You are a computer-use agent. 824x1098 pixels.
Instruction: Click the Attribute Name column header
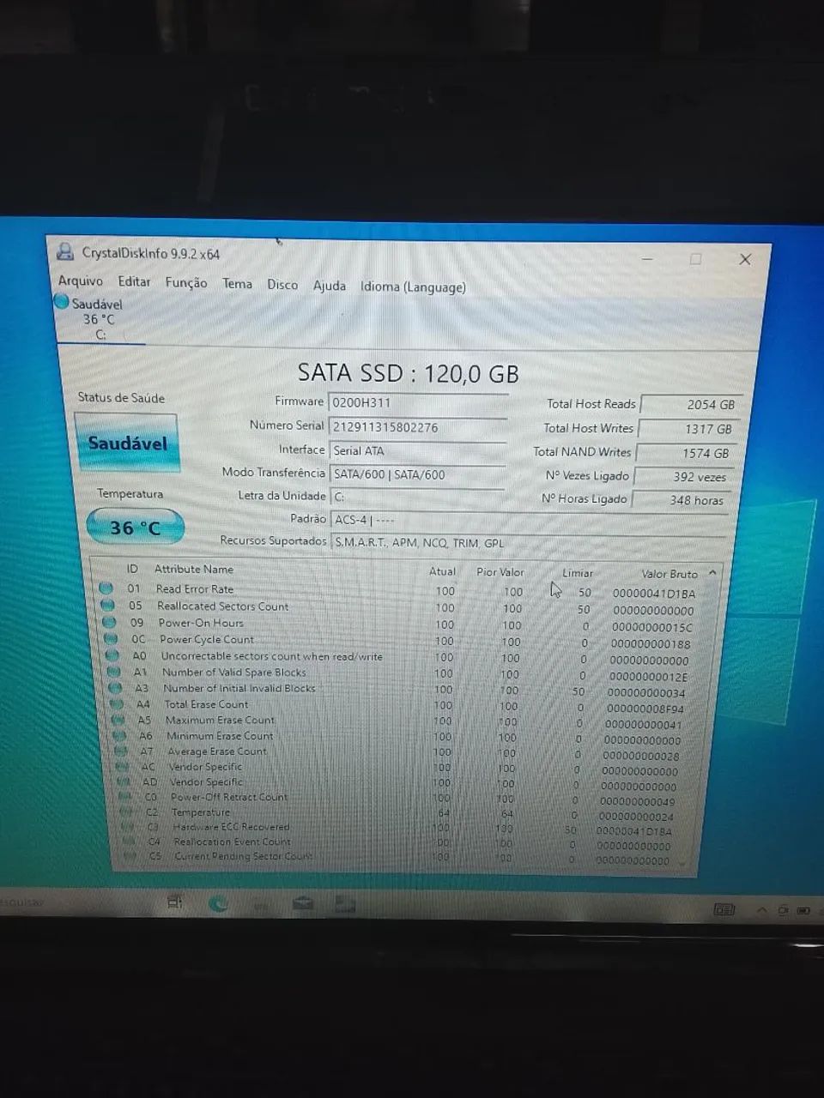194,569
